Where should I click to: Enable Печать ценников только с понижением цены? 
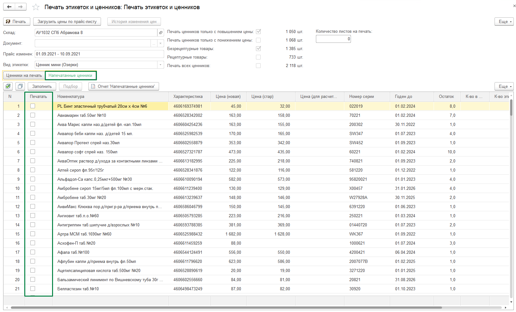258,40
